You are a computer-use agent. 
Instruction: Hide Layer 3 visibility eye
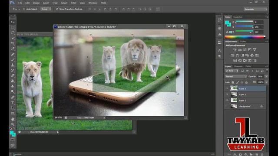tap(227, 88)
